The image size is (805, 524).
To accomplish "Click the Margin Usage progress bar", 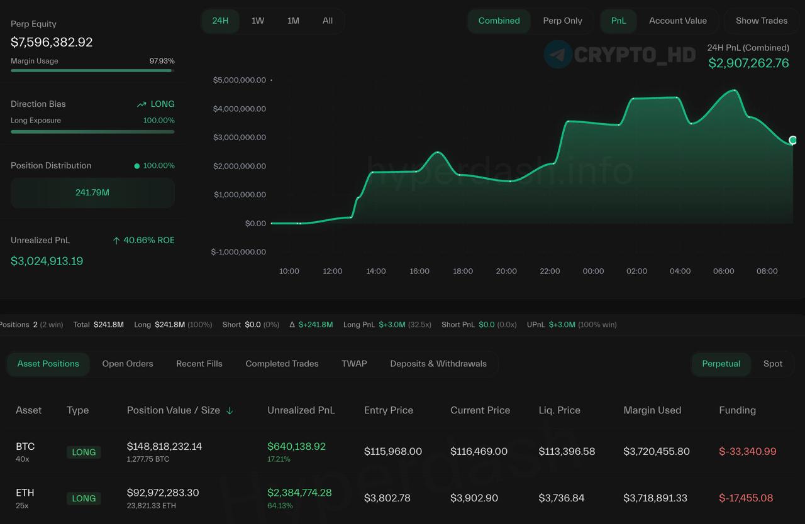I will [92, 70].
